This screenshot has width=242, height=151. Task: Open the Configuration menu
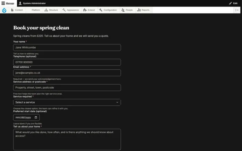(x=108, y=10)
